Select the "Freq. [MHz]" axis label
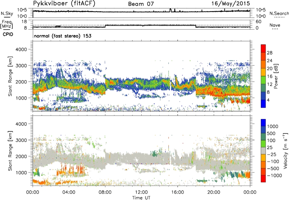 (7, 25)
